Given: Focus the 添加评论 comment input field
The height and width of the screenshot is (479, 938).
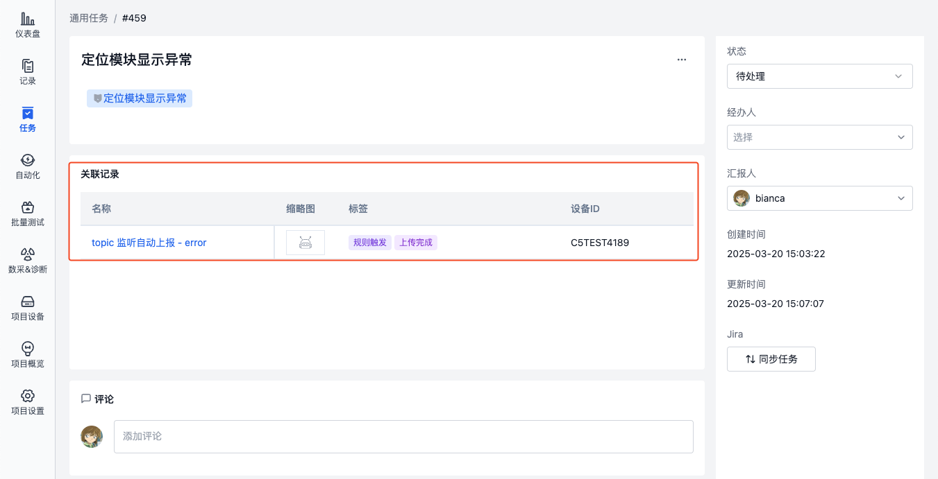Looking at the screenshot, I should tap(403, 437).
